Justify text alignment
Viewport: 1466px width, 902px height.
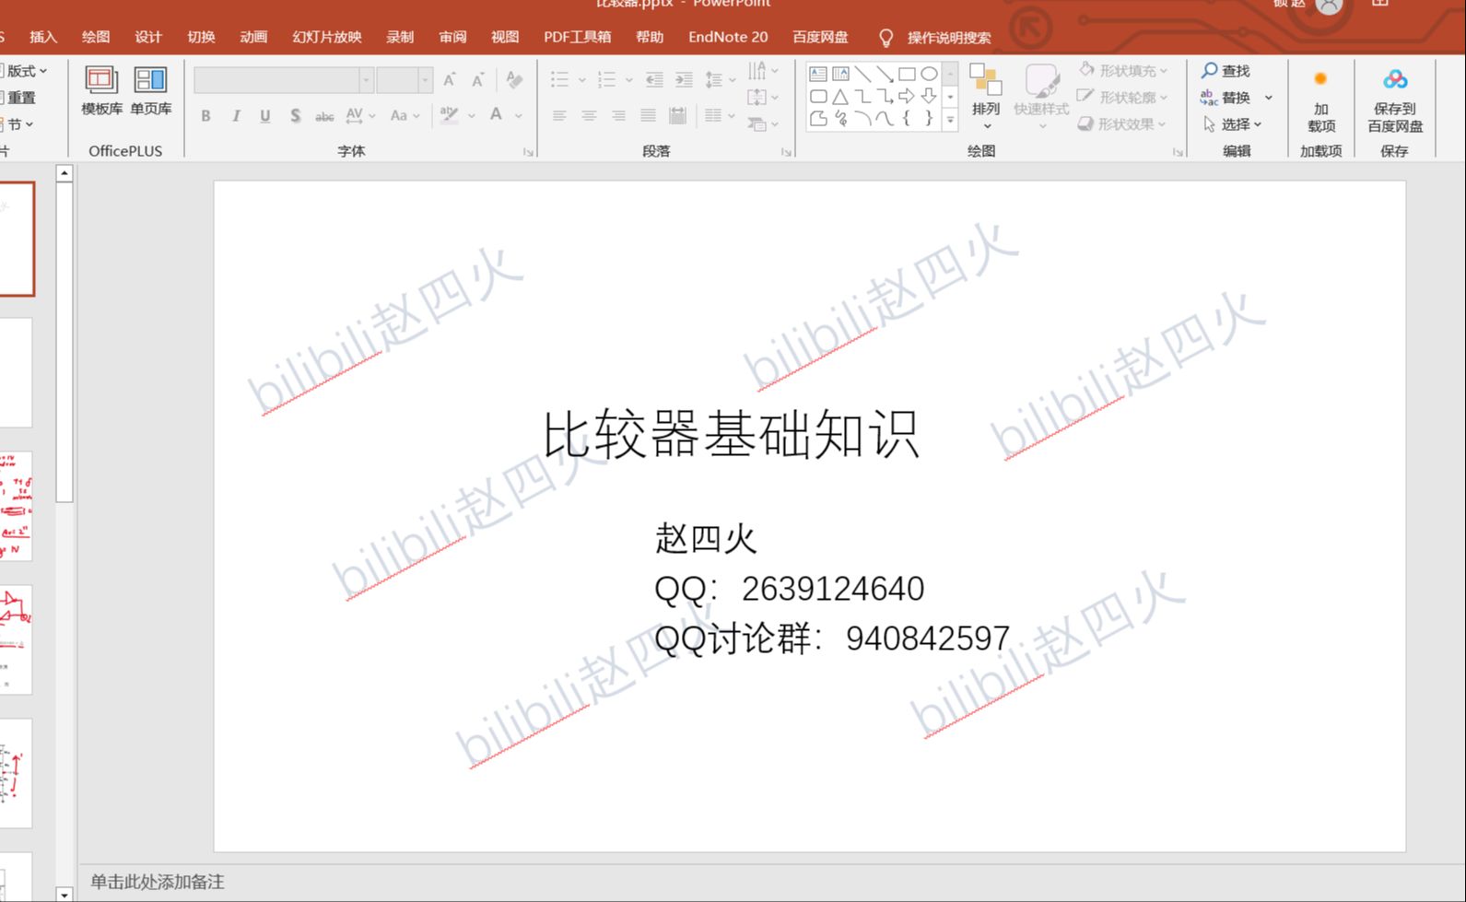click(x=648, y=116)
